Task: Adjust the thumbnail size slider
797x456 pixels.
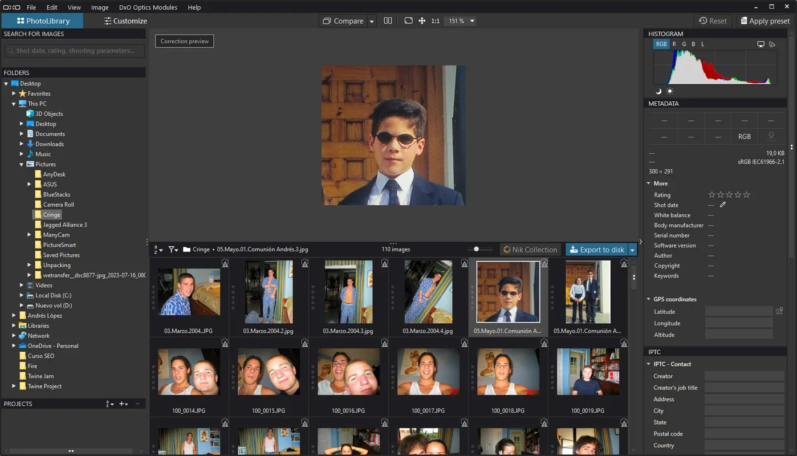Action: pyautogui.click(x=477, y=249)
